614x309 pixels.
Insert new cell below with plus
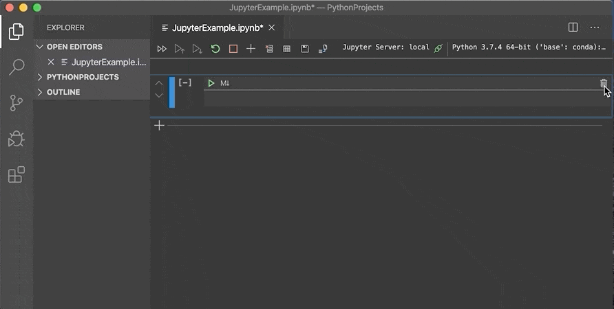(159, 126)
